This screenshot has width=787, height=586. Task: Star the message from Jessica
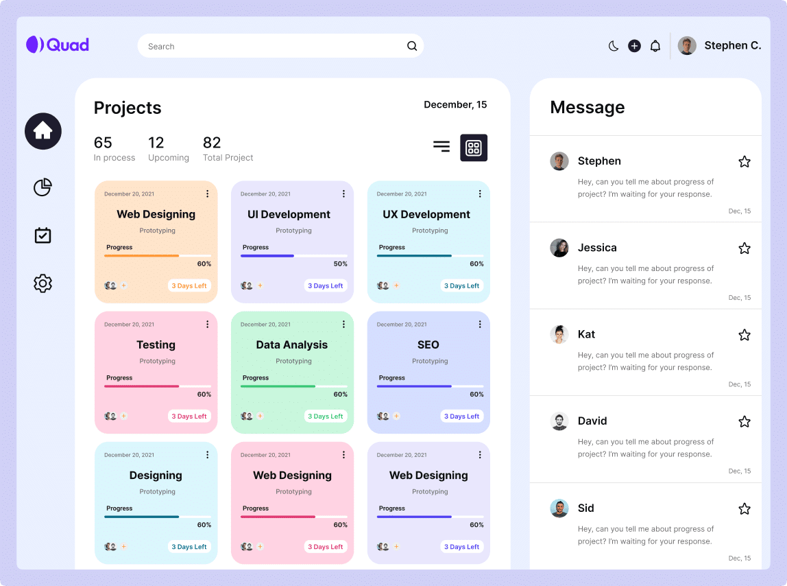coord(744,248)
